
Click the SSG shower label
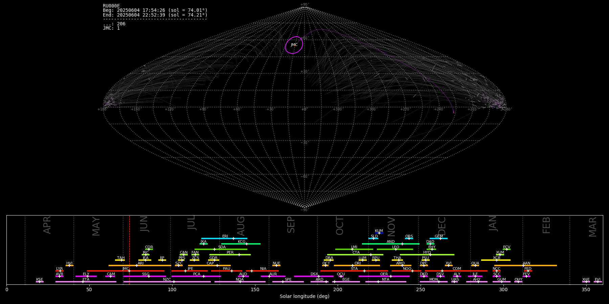point(145,274)
